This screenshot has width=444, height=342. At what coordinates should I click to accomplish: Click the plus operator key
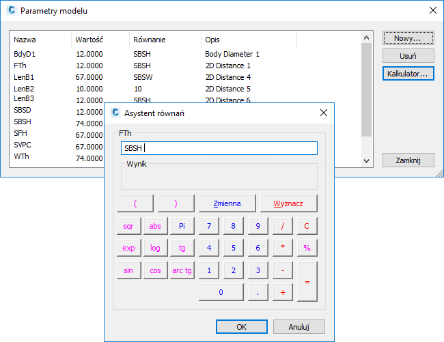(x=282, y=292)
